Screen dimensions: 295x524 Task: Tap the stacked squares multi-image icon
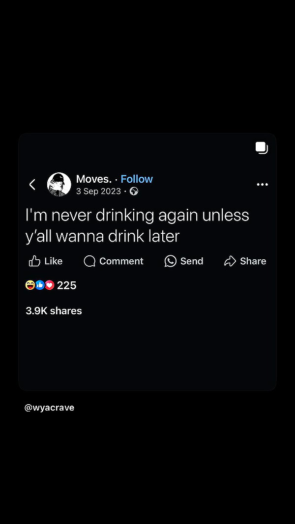coord(262,148)
